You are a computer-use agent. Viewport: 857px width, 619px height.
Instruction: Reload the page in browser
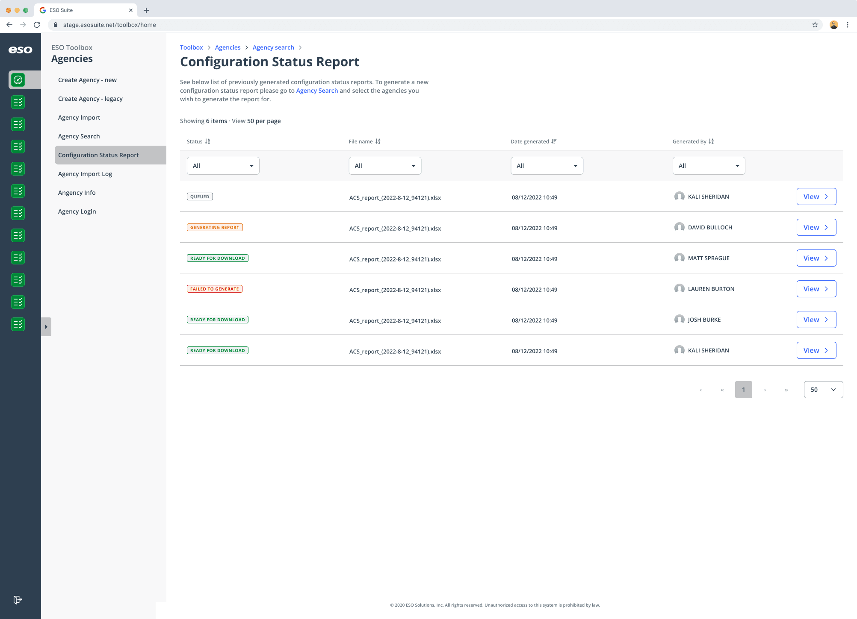37,25
